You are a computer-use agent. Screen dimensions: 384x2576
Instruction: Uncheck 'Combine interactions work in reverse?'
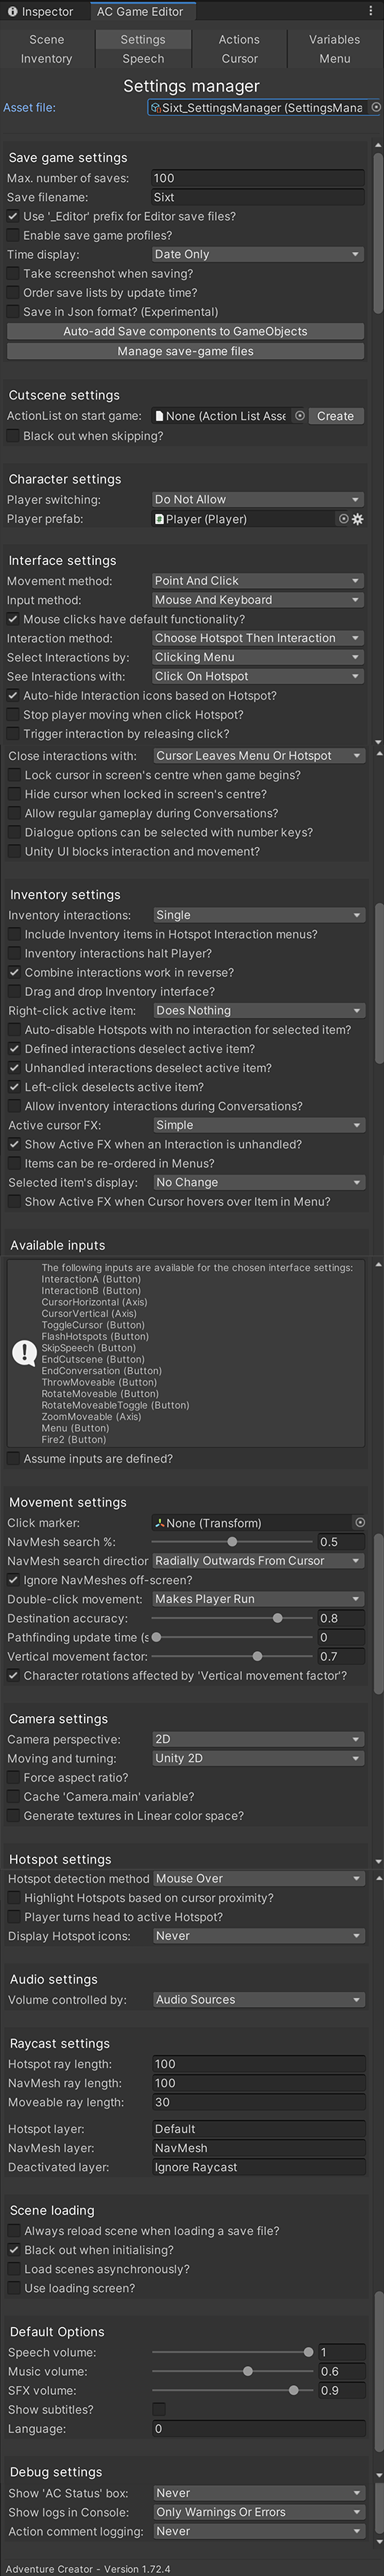click(x=14, y=972)
